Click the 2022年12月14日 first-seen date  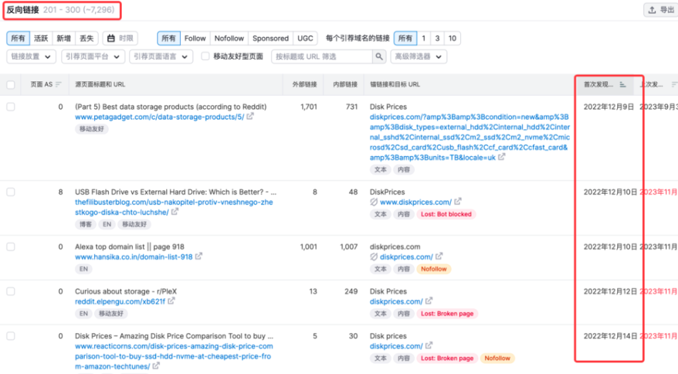tap(610, 336)
